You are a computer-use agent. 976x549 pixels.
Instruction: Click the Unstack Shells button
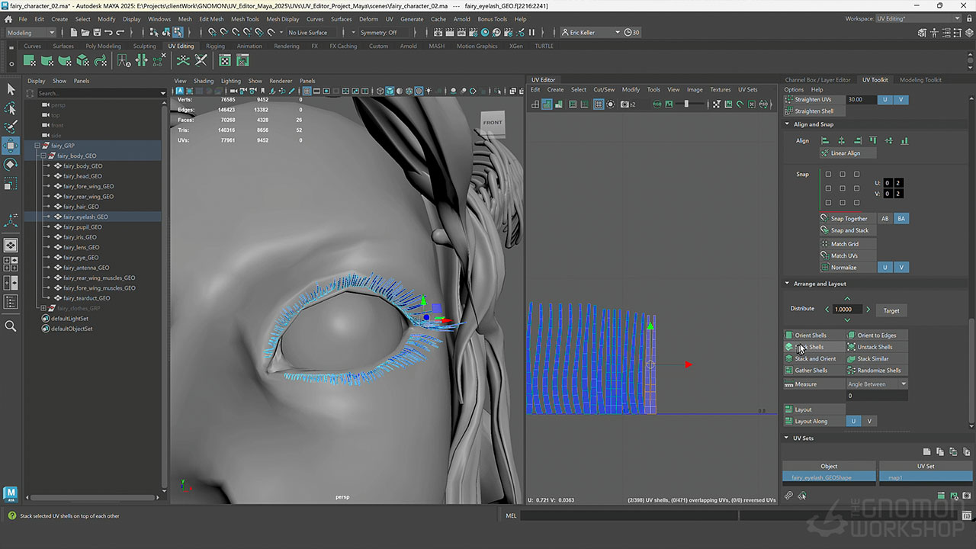pos(874,347)
